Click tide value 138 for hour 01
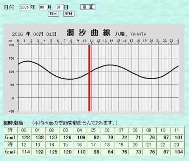Viewport: 189px width, 161px height. (38, 137)
